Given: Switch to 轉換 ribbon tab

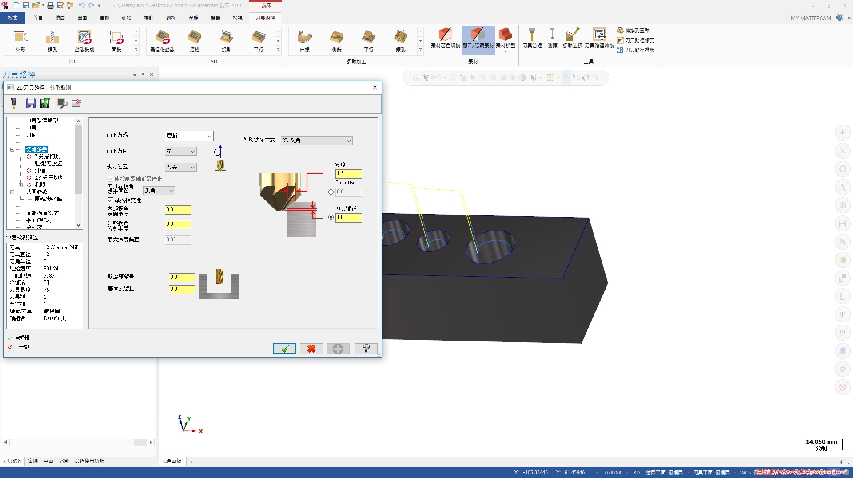Looking at the screenshot, I should pos(171,18).
